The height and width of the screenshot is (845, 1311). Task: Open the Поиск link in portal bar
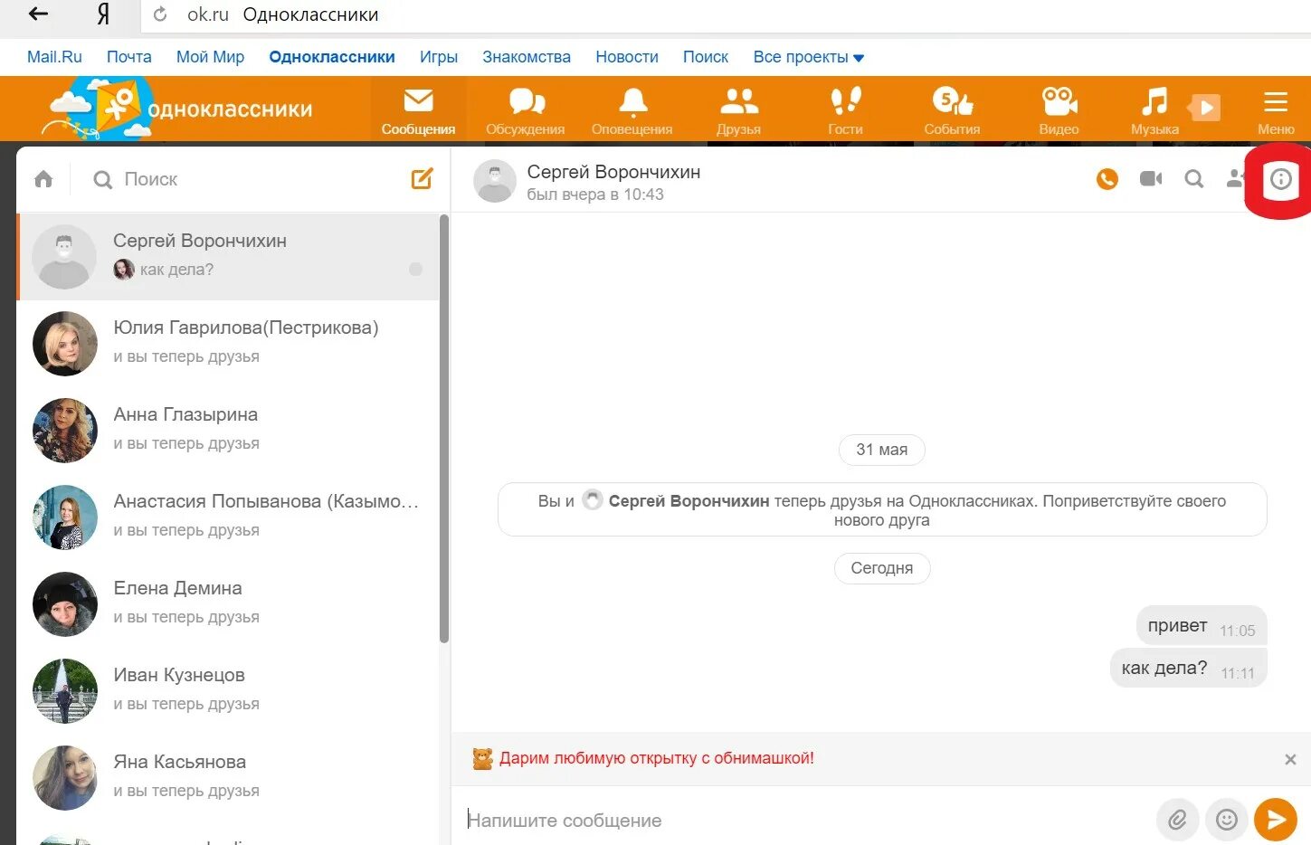coord(706,57)
